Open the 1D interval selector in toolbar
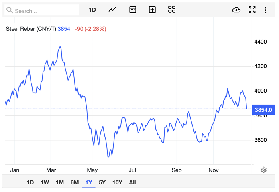 tap(92, 10)
